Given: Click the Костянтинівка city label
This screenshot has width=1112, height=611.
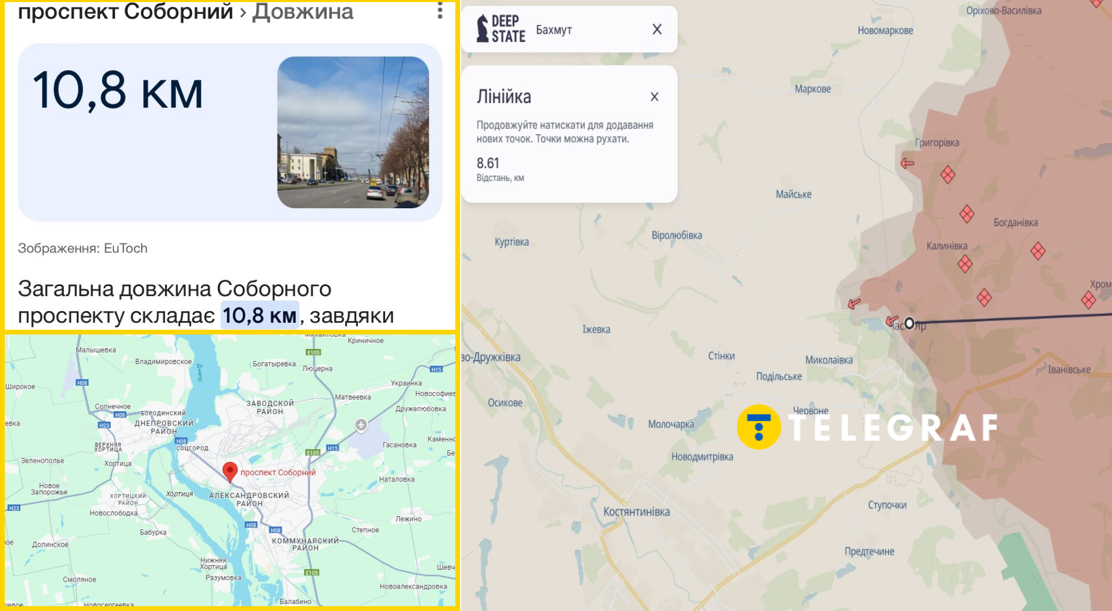Looking at the screenshot, I should [636, 512].
